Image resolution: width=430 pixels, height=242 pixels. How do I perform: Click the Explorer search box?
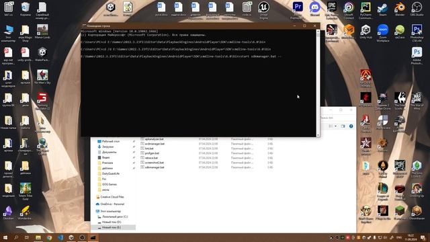(x=338, y=118)
